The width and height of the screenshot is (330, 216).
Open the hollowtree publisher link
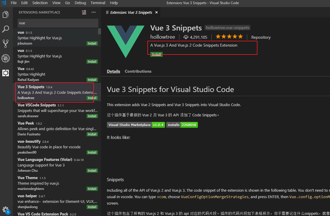[x=162, y=37]
